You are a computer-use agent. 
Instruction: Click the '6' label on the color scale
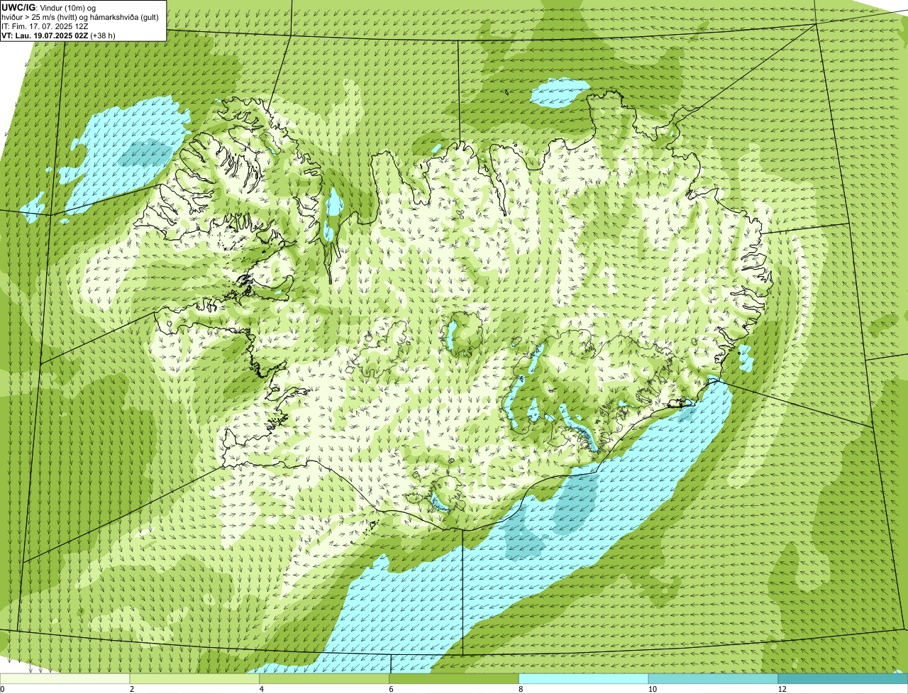coord(391,689)
